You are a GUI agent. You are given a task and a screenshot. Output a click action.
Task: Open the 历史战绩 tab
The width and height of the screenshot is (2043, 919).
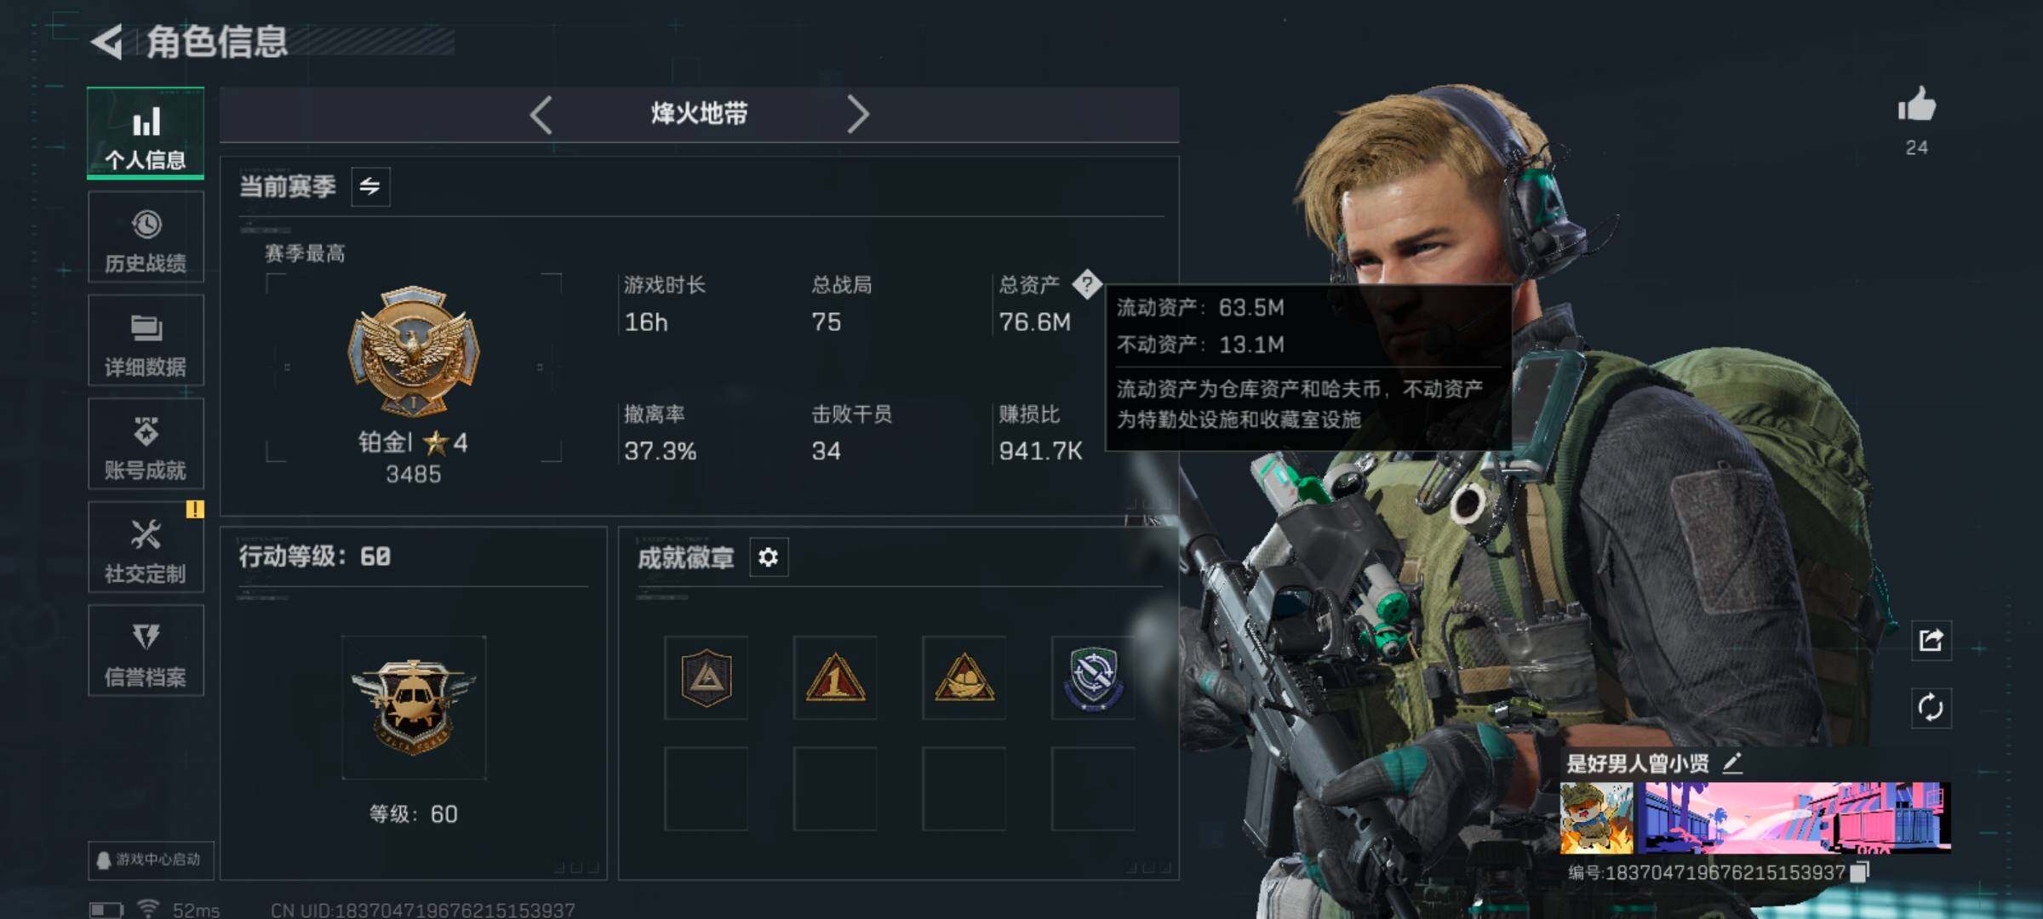(146, 237)
